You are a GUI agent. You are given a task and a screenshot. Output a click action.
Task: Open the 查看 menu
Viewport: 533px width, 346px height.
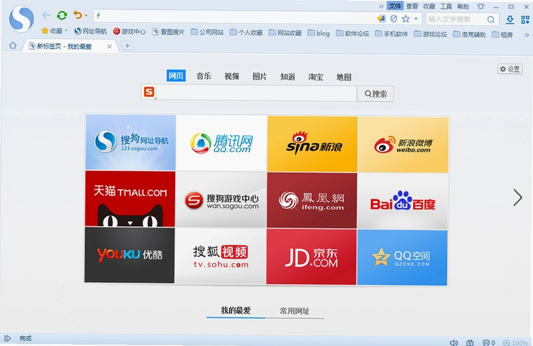[412, 6]
